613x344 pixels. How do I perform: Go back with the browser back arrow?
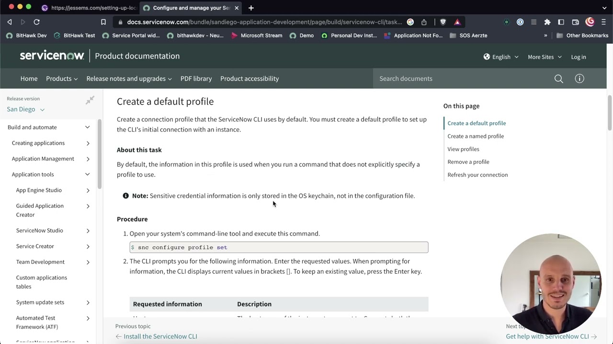(10, 22)
